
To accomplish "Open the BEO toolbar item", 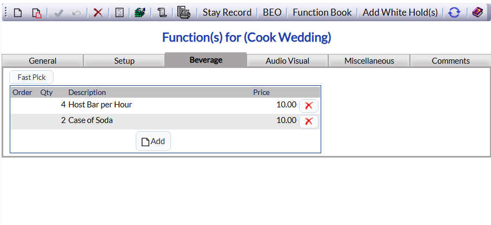I will 272,12.
